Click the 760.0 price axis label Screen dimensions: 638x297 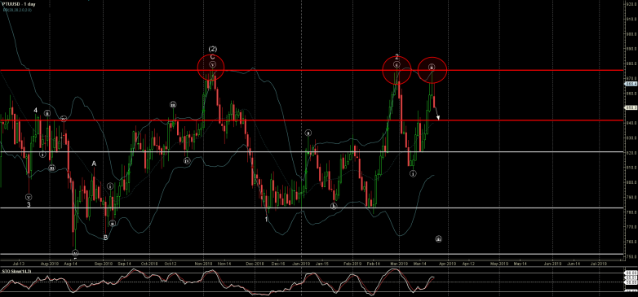[632, 242]
